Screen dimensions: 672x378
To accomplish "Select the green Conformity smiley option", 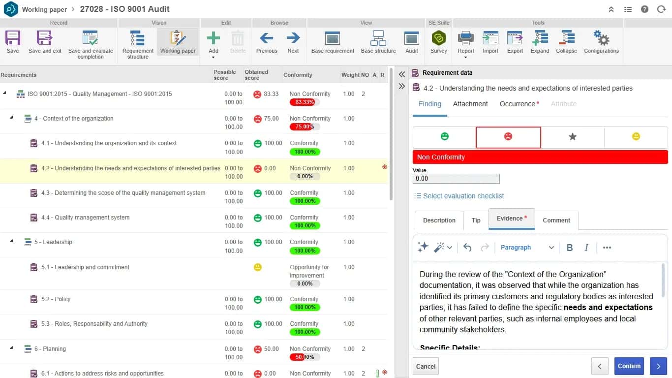I will (x=445, y=137).
